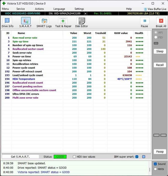The image size is (168, 176).
Task: Select the Power-on time row
Action: click(x=75, y=57)
